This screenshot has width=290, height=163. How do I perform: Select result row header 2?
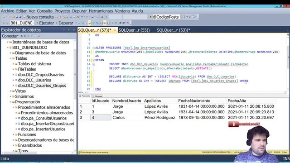click(x=84, y=112)
